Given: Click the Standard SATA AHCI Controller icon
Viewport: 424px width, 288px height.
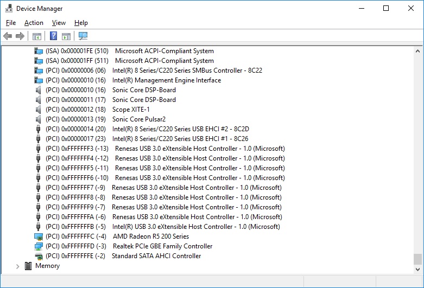Looking at the screenshot, I should click(39, 256).
